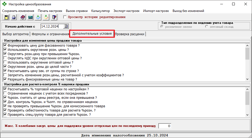Toggle Рассчитывать цену зак. от суммы по строке

[5, 71]
